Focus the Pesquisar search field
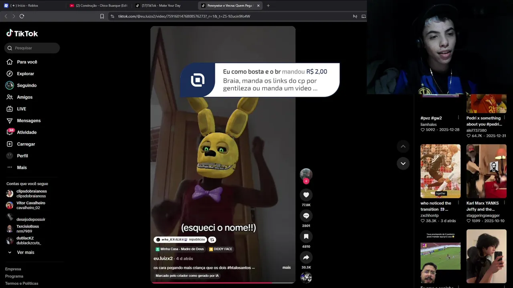Viewport: 513px width, 288px height. (x=32, y=48)
